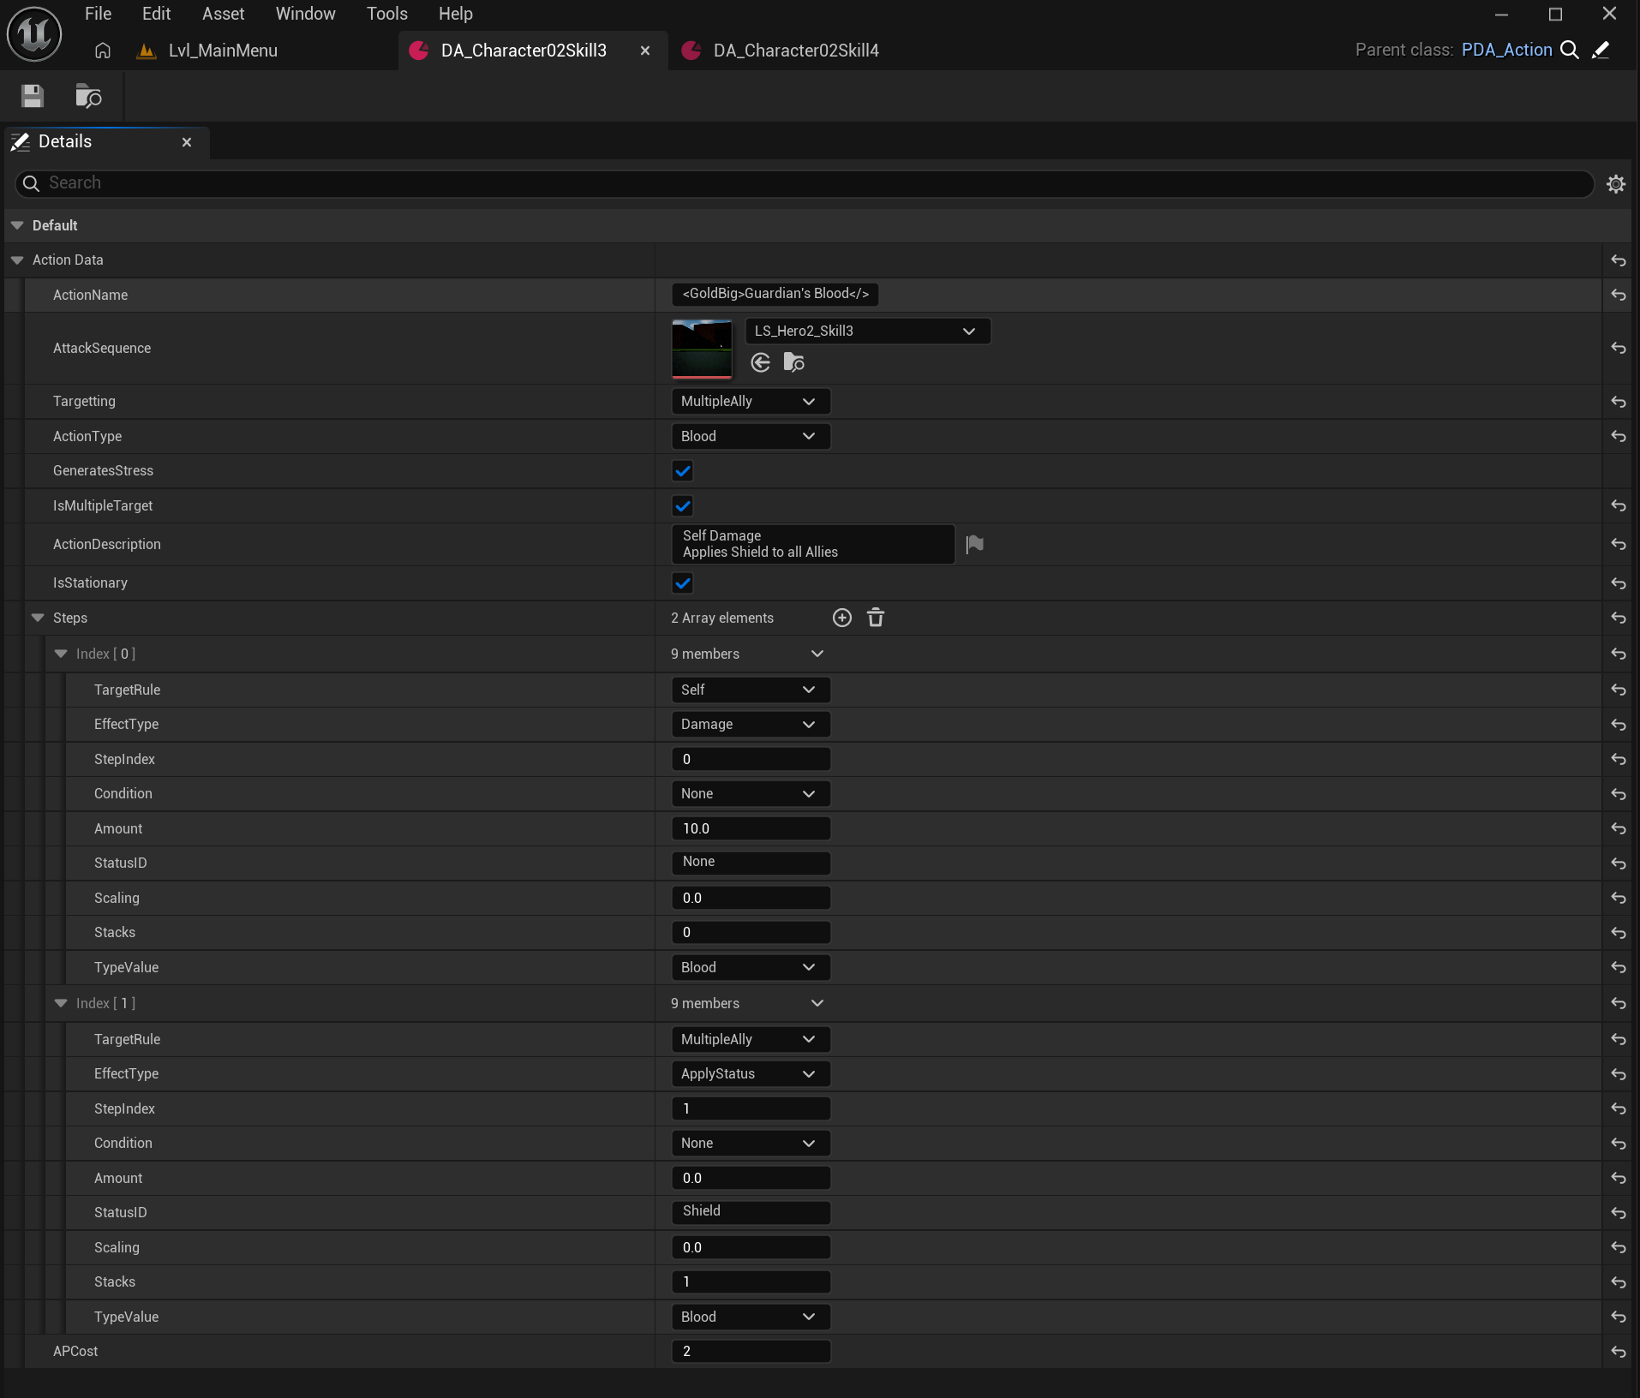
Task: Open the Tools menu
Action: (x=387, y=14)
